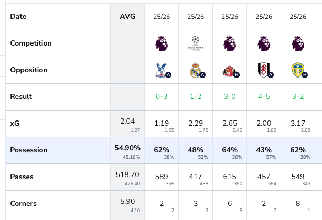Open the 1-2 match result
Viewport: 322px width, 220px height.
[196, 97]
